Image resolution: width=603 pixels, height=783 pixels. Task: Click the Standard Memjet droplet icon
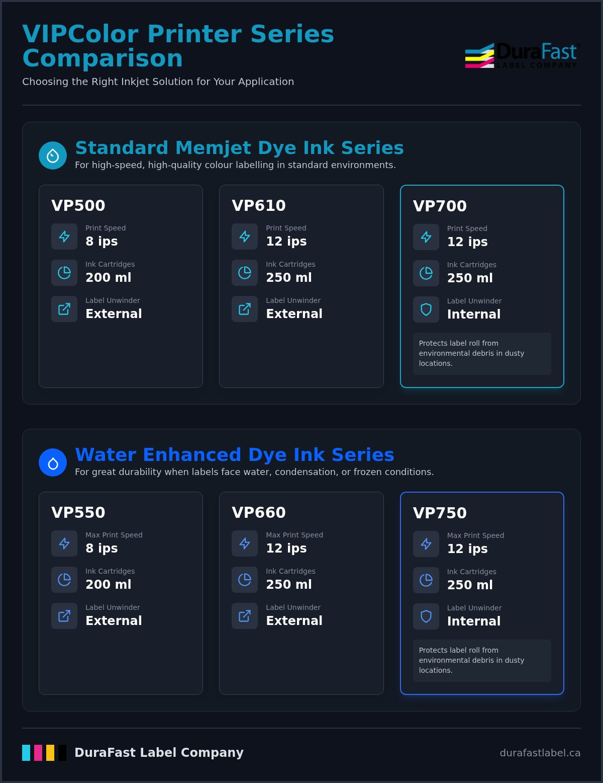[53, 155]
